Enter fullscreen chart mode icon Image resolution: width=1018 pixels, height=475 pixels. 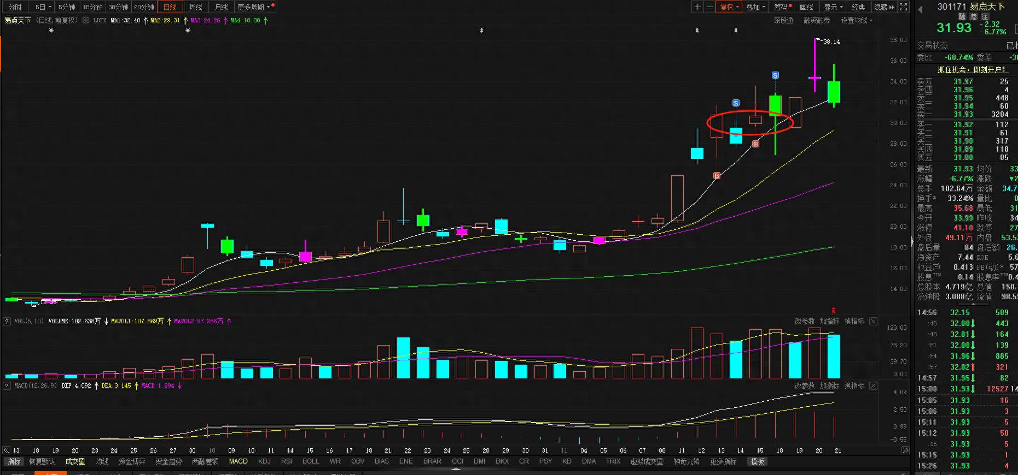click(x=903, y=7)
